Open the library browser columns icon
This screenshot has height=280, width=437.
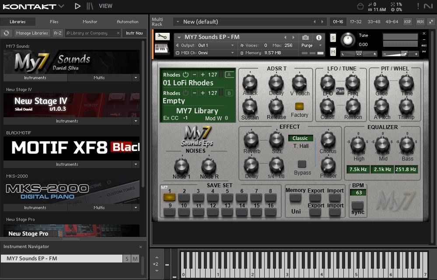tap(90, 6)
